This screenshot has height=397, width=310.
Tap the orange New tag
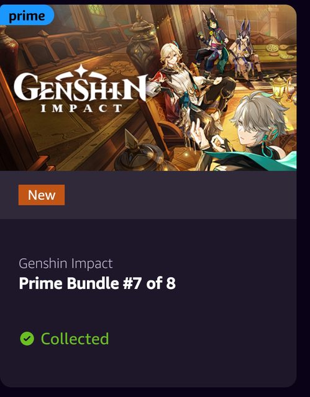42,195
